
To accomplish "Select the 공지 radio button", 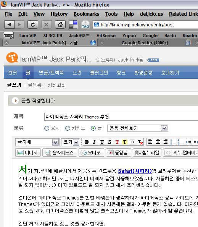I will 47,128.
